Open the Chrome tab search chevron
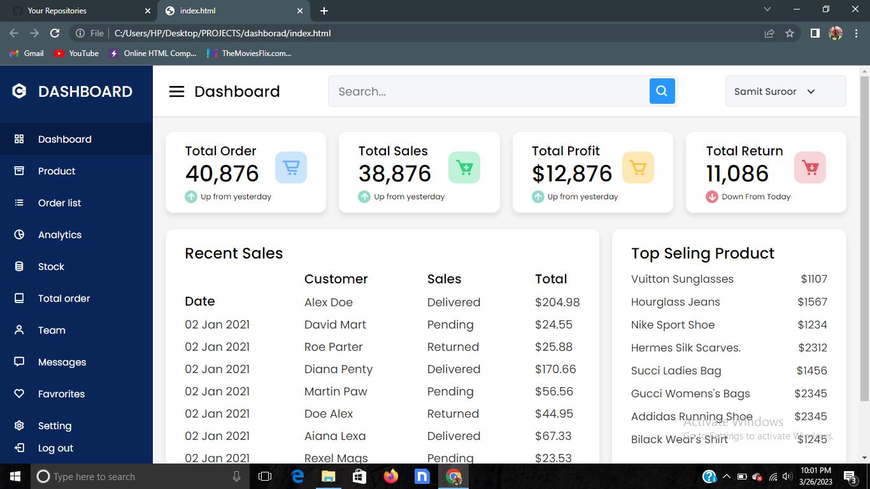Viewport: 870px width, 489px height. [x=767, y=10]
